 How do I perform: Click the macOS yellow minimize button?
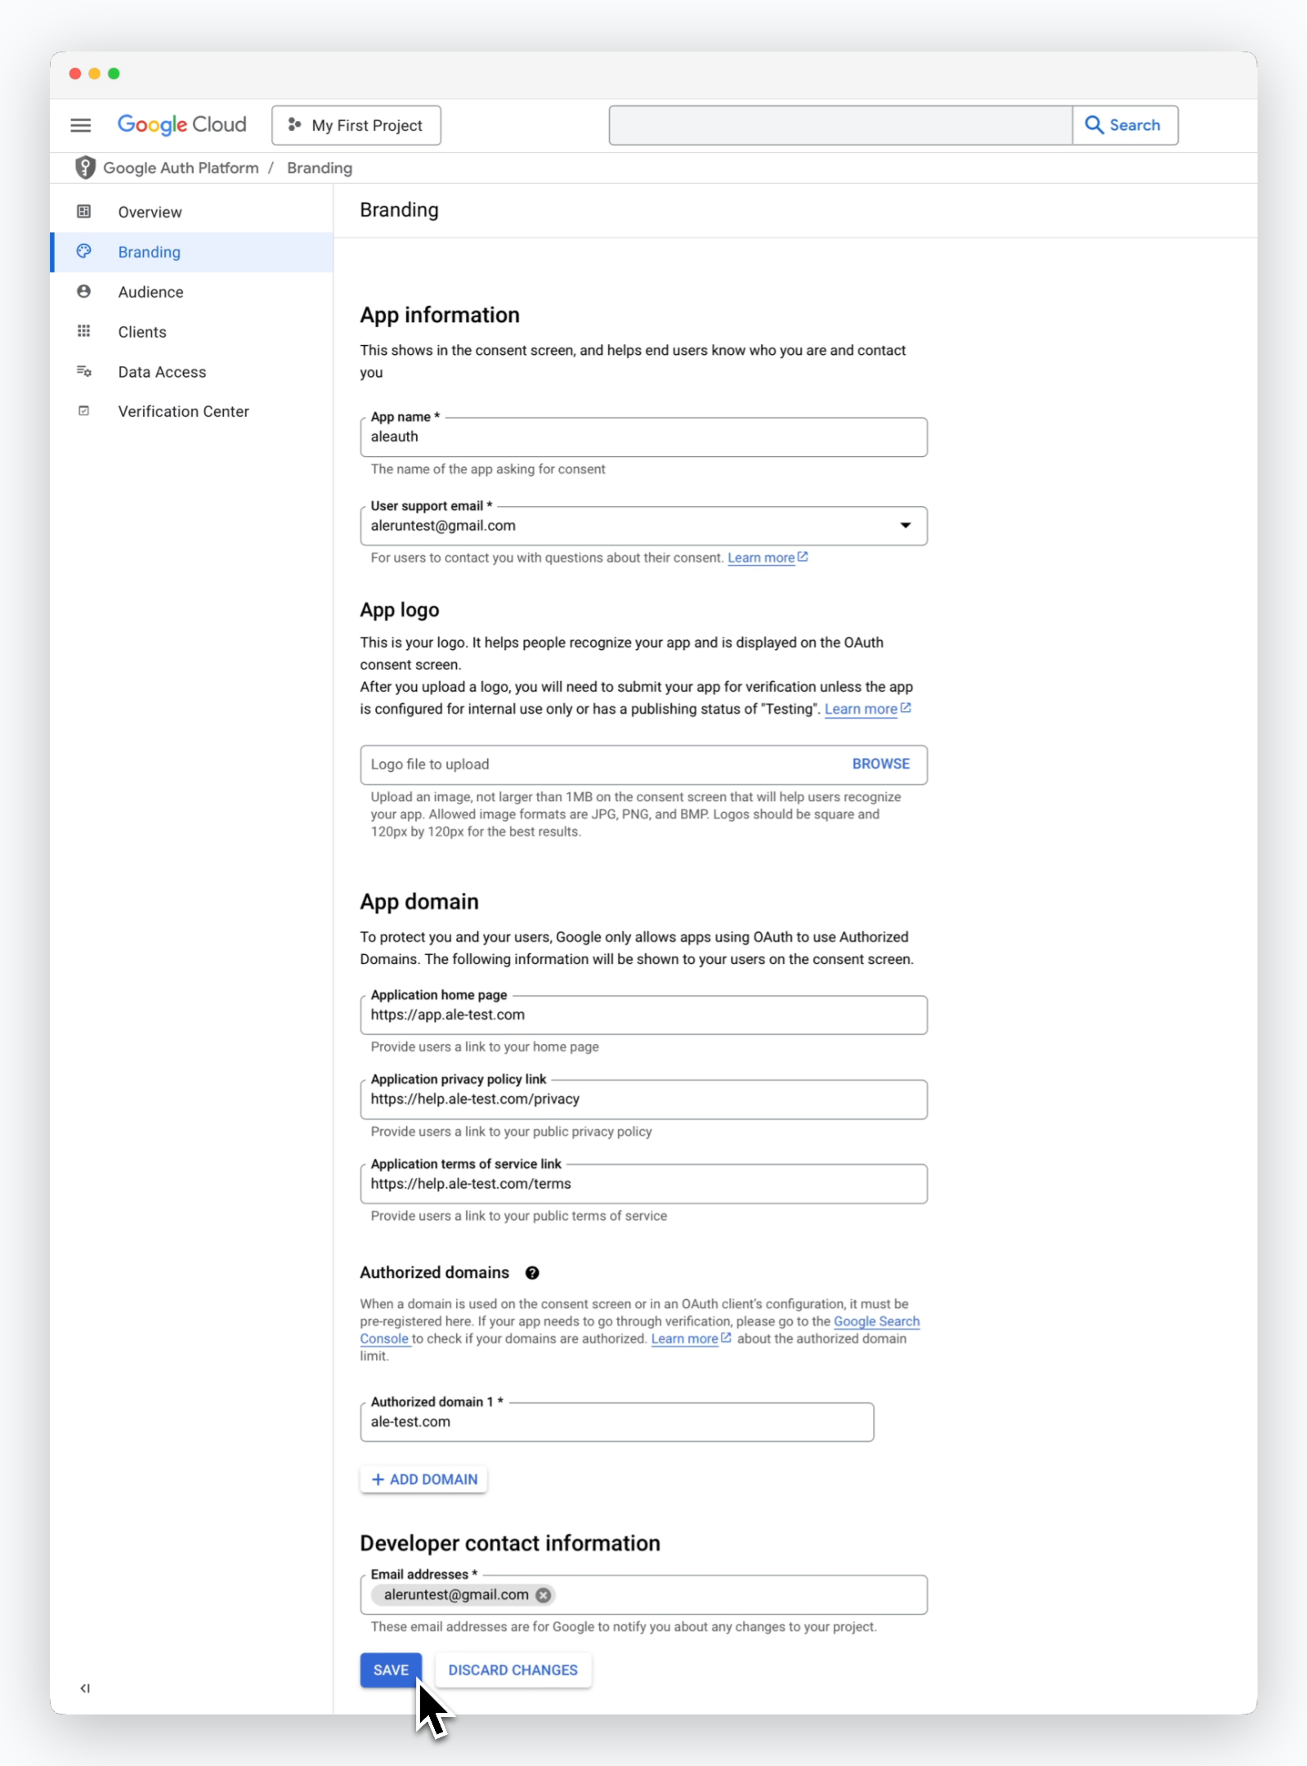pos(95,74)
